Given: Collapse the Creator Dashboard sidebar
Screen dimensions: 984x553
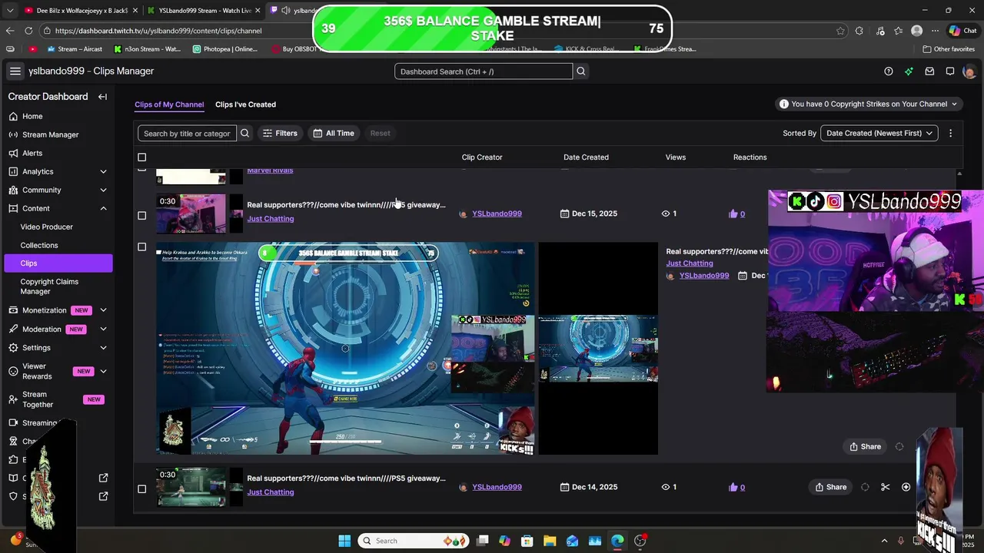Looking at the screenshot, I should click(x=102, y=97).
